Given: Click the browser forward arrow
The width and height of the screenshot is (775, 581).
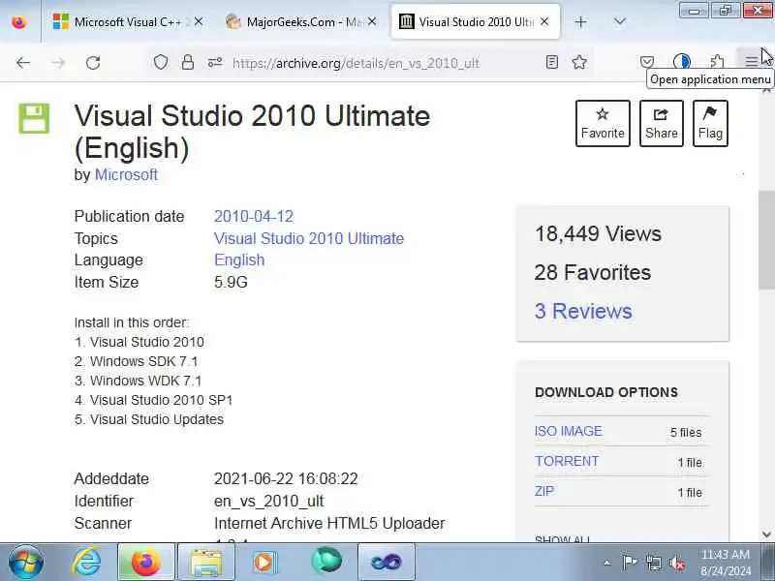Looking at the screenshot, I should [59, 63].
